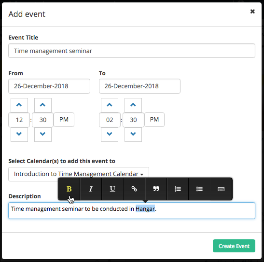Toggle the To time PM button
The width and height of the screenshot is (264, 262).
click(x=154, y=120)
